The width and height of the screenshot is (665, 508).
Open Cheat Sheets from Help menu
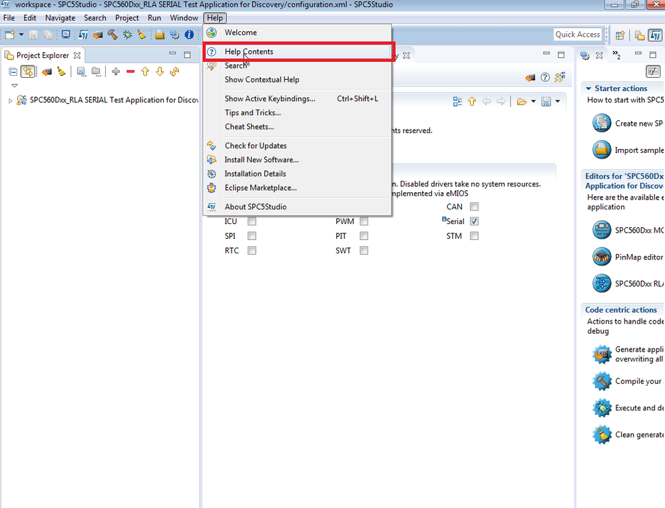pos(298,127)
